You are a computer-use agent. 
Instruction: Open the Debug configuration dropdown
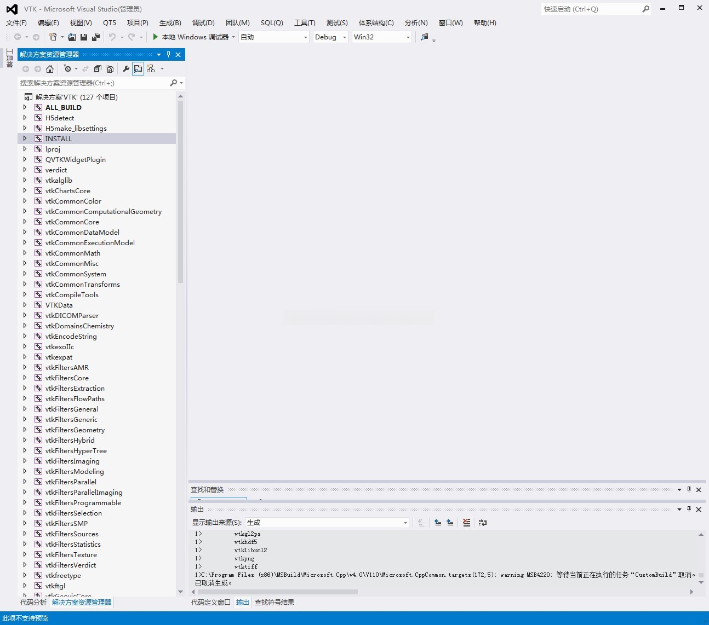click(330, 37)
